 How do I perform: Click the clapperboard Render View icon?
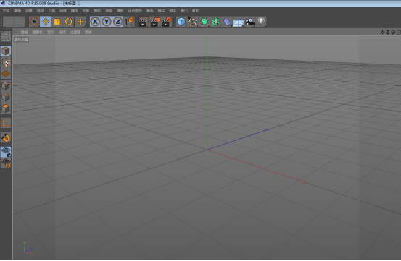(144, 22)
